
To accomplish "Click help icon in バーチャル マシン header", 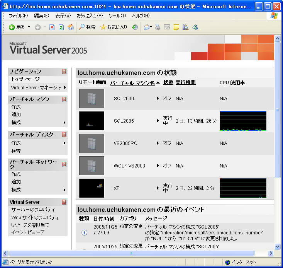I will [64, 99].
